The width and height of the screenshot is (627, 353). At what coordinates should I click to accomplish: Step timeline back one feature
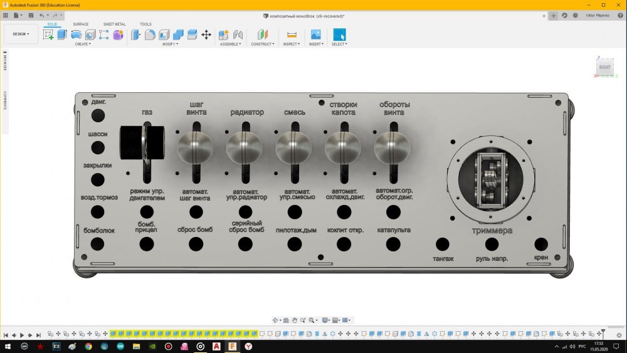coord(14,335)
